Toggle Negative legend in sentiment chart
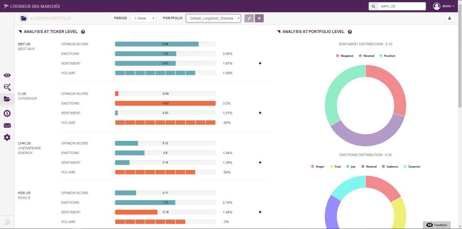This screenshot has width=462, height=229. [x=345, y=56]
